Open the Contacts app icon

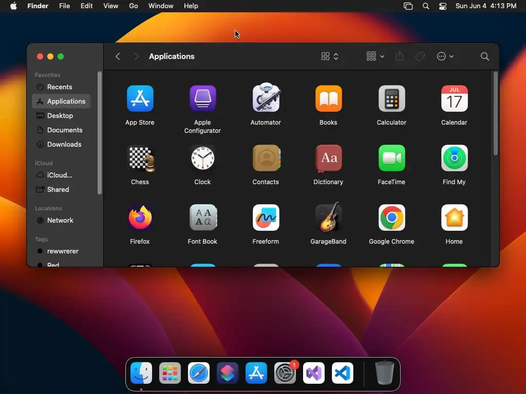click(266, 158)
